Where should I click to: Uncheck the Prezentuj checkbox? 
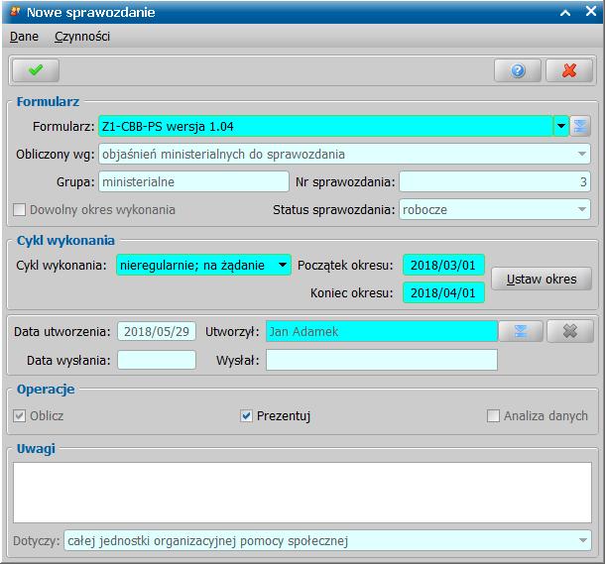click(246, 416)
